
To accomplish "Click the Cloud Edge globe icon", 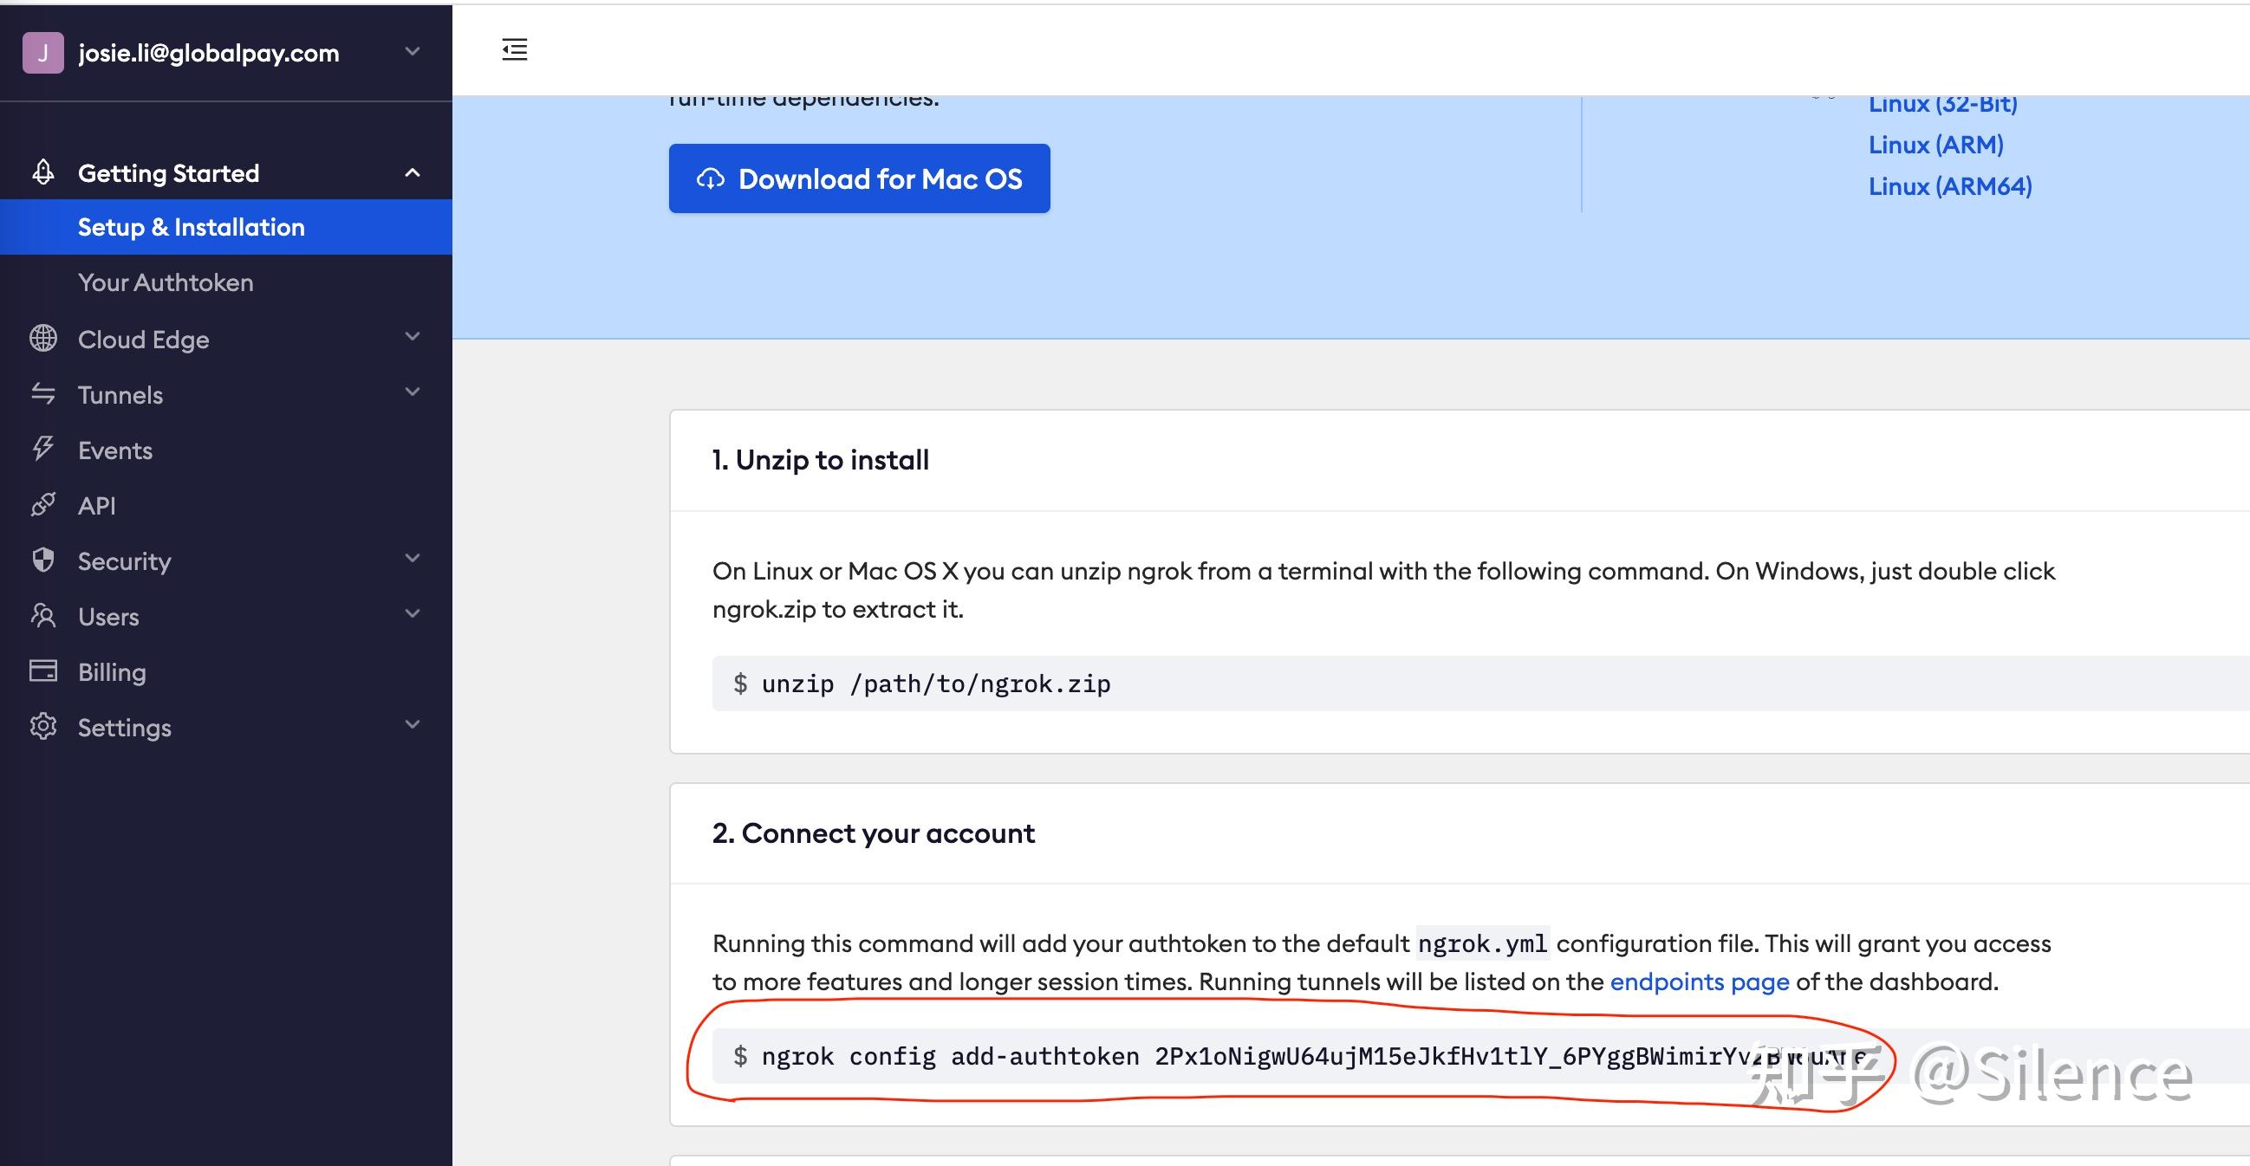I will coord(42,339).
